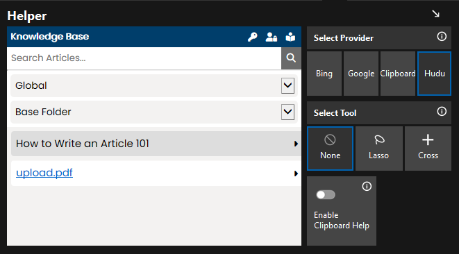Choose Hudu as the provider
The height and width of the screenshot is (254, 459).
(434, 74)
